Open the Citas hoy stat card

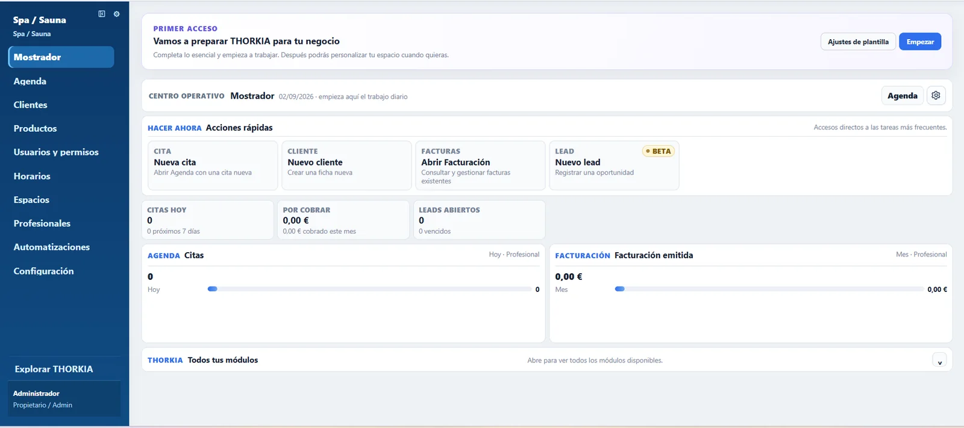click(207, 220)
